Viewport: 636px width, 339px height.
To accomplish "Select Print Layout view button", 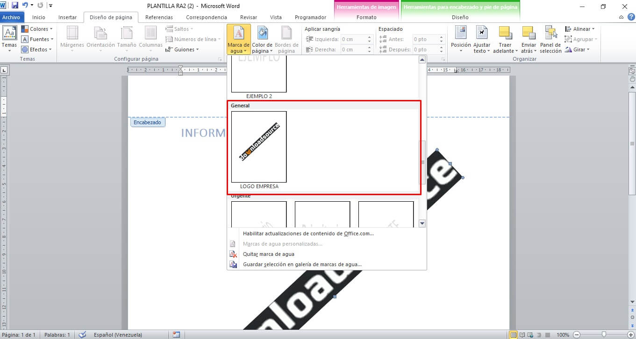I will pyautogui.click(x=514, y=335).
